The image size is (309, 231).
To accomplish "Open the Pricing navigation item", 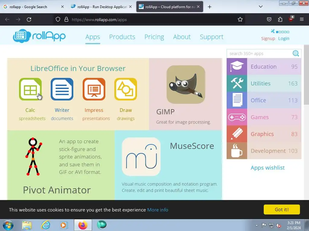I will click(154, 37).
